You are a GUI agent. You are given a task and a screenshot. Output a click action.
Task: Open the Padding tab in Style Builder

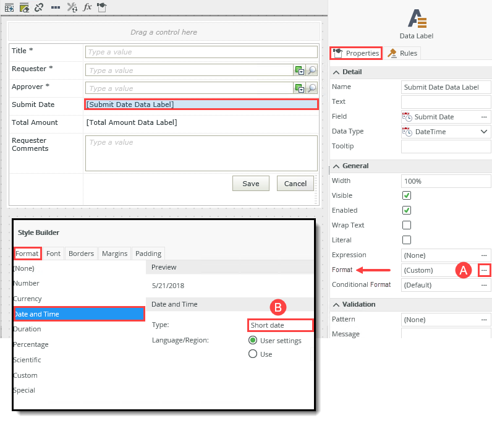148,253
